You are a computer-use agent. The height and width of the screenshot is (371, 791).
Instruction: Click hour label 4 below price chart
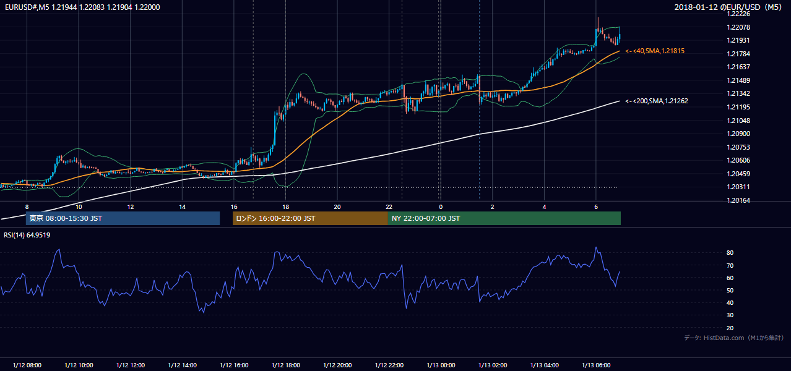545,207
